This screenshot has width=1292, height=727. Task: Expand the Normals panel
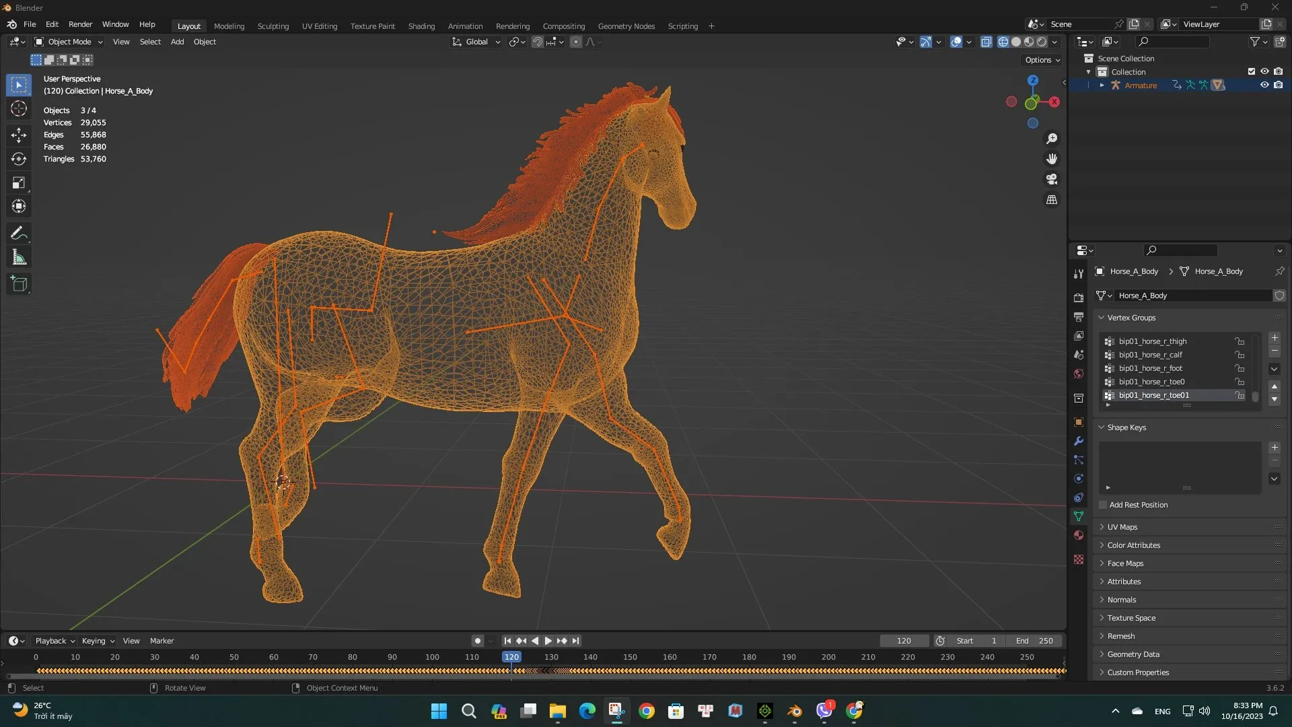point(1122,600)
